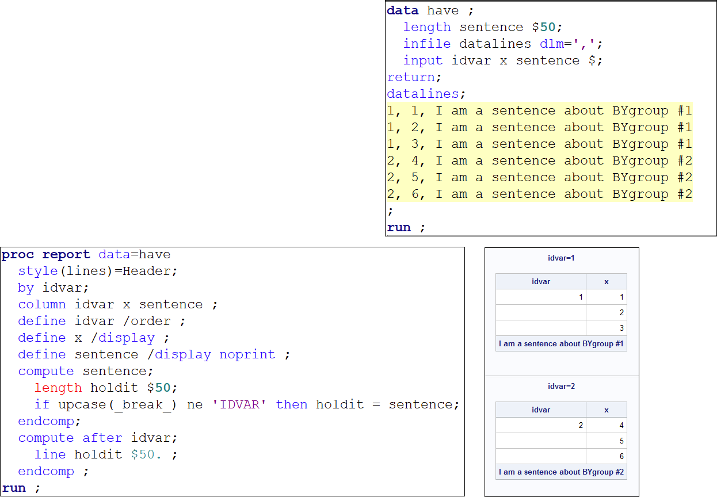
Task: Click the 'BYgroup #1' summary line in output
Action: coord(561,344)
